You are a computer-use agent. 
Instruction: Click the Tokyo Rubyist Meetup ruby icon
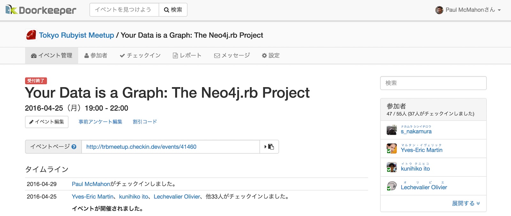click(31, 35)
